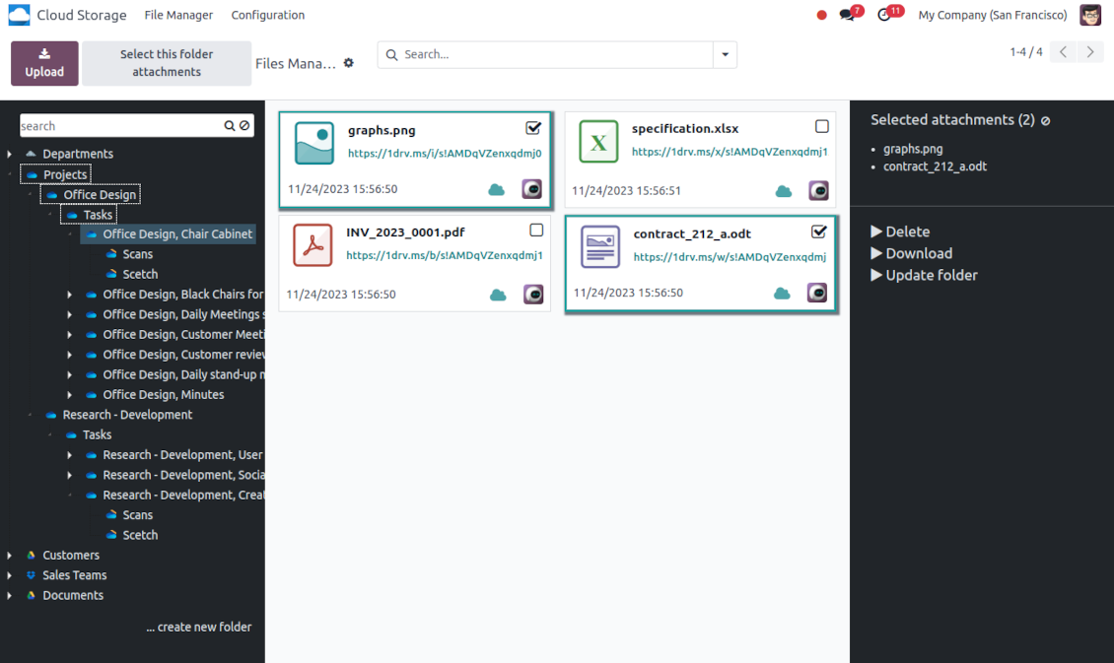Screen dimensions: 1114x663
Task: Click the contract_212_a.odt document file icon
Action: tap(599, 246)
